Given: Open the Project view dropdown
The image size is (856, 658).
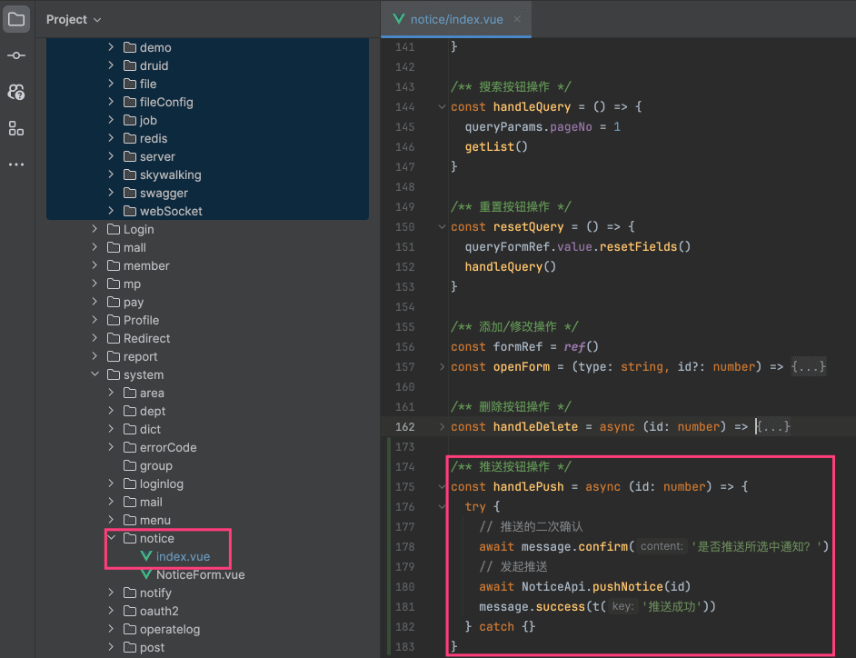Looking at the screenshot, I should tap(74, 19).
